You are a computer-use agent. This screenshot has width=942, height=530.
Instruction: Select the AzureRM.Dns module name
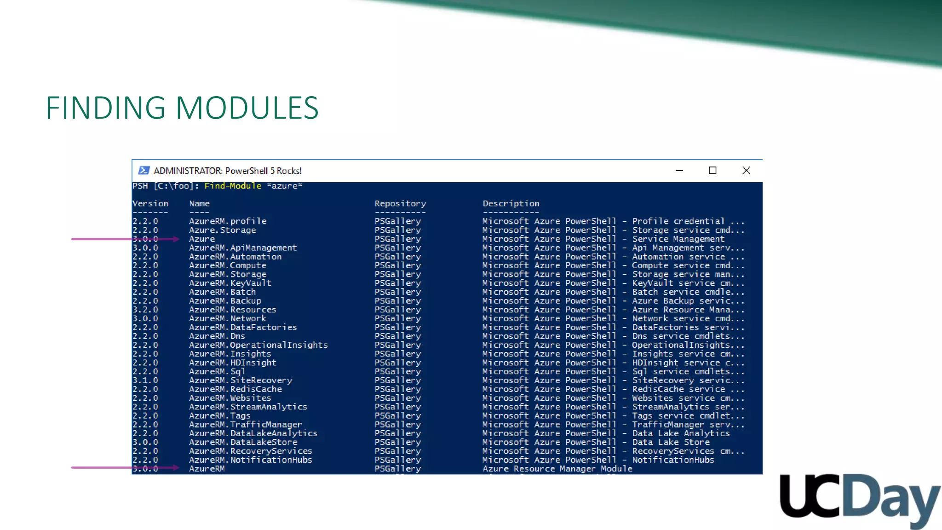(x=217, y=336)
